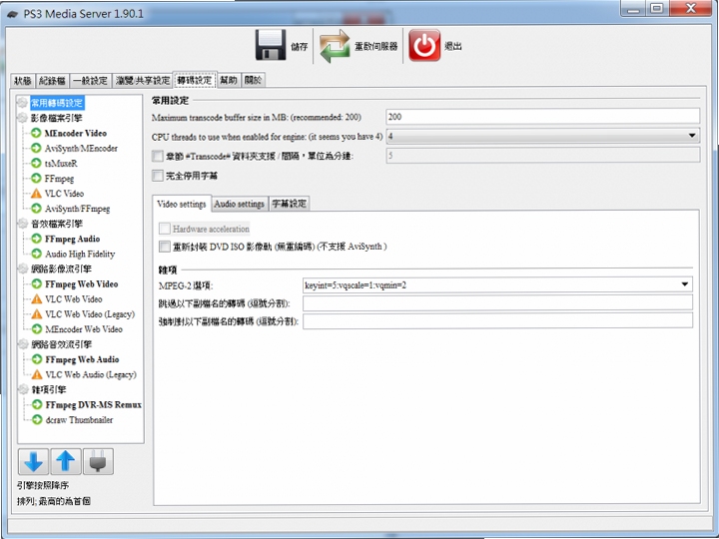Select FFmpeg DVR-MS Remux engine entry
Screen dimensions: 719x539
click(94, 404)
